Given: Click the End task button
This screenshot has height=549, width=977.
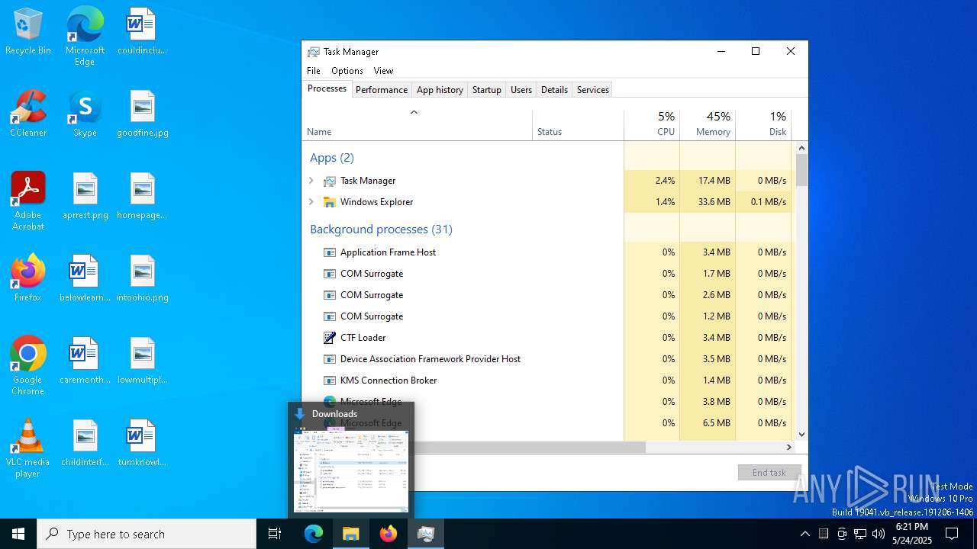Looking at the screenshot, I should (769, 473).
